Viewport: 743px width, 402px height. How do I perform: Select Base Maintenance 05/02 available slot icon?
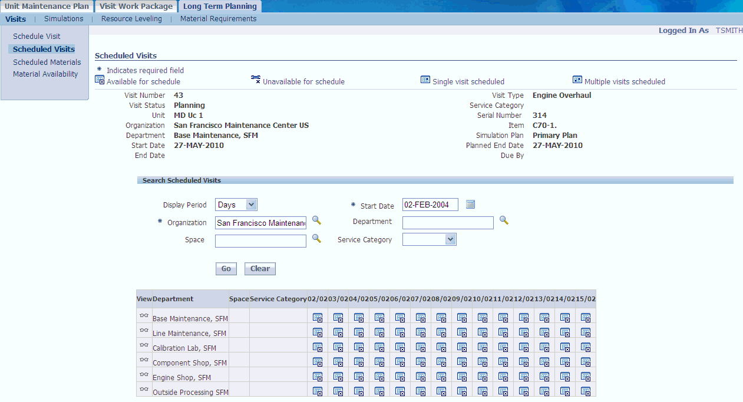[x=379, y=317]
